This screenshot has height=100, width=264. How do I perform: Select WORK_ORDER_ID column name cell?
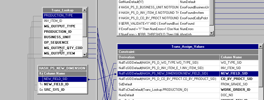(x=239, y=90)
